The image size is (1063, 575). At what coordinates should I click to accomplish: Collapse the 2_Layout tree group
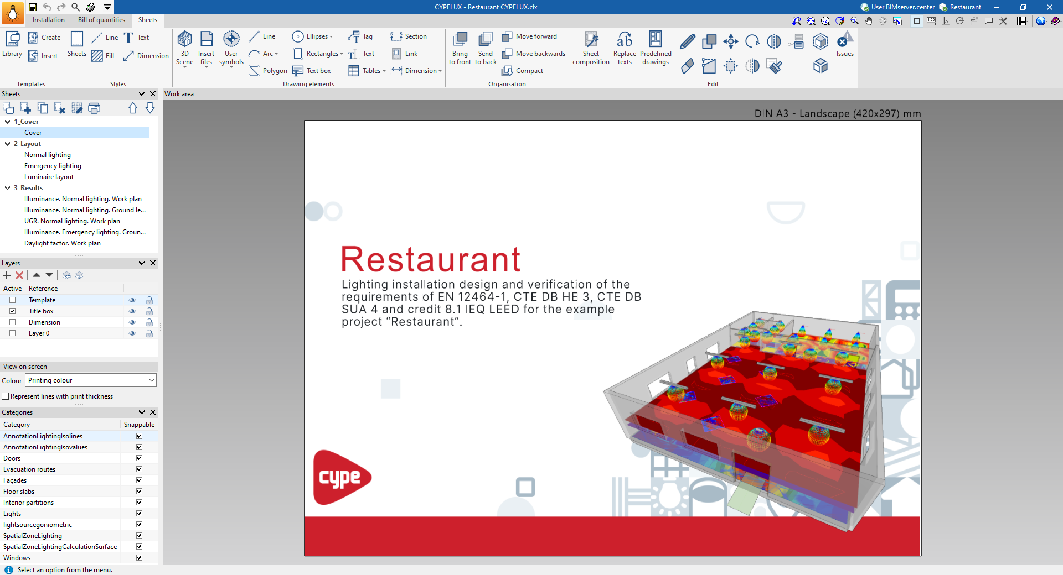pyautogui.click(x=8, y=144)
